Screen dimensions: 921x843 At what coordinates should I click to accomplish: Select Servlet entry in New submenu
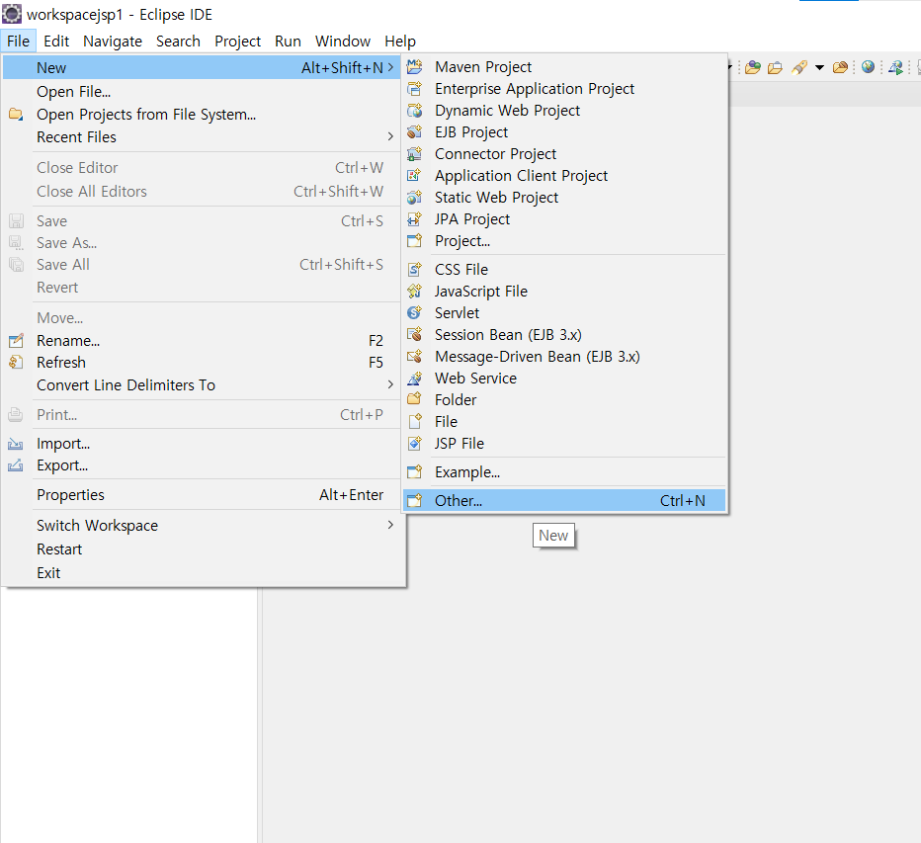[564, 313]
